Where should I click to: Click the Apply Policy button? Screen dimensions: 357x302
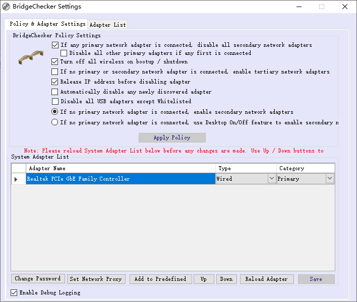172,138
